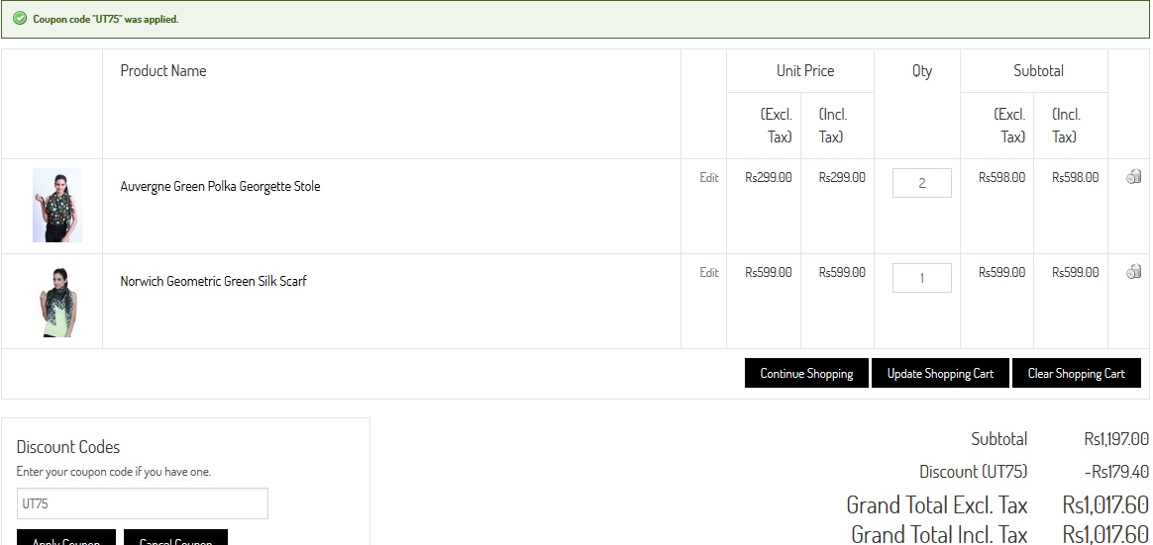This screenshot has height=545, width=1153.
Task: Click quantity field for Norwich Scarf
Action: [921, 278]
